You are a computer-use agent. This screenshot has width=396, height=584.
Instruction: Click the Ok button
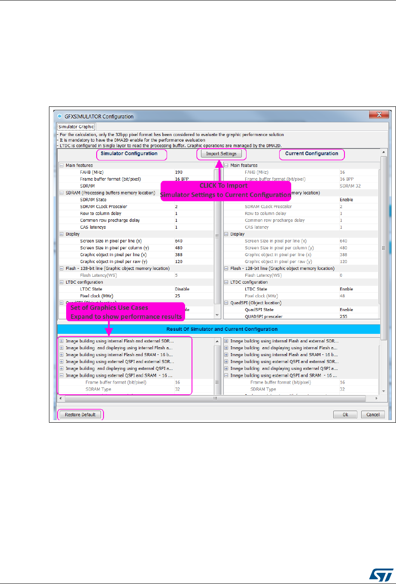coord(345,415)
